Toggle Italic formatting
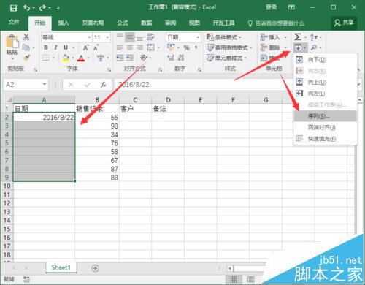The image size is (365, 285). pyautogui.click(x=55, y=47)
